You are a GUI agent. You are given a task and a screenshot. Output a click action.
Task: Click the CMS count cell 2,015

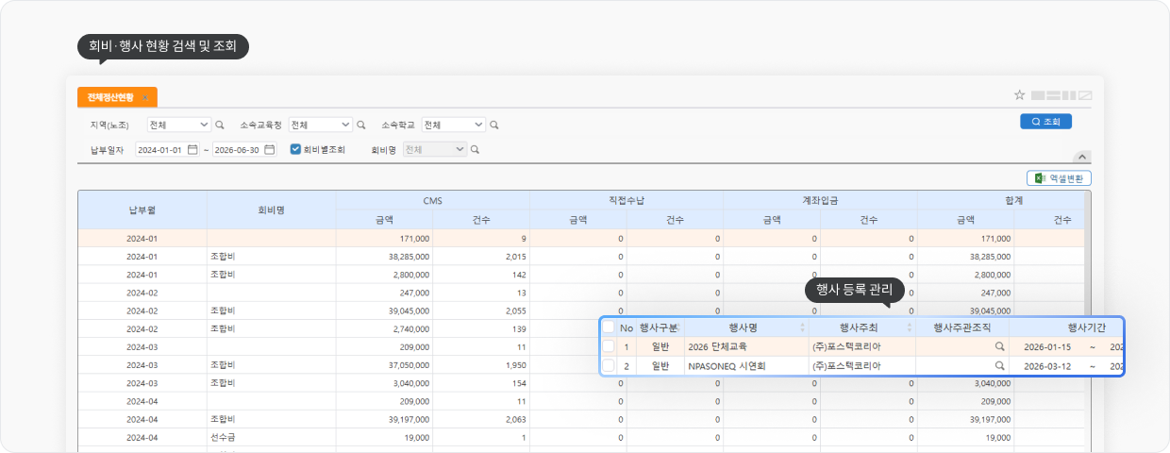[481, 256]
